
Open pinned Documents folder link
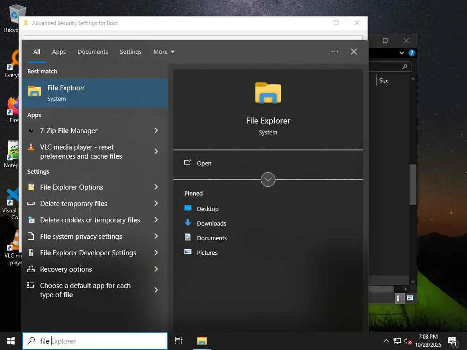(212, 238)
